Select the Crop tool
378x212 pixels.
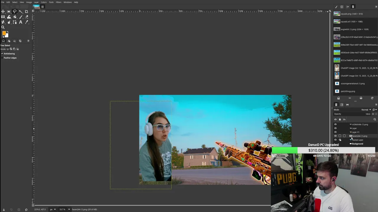(26, 11)
